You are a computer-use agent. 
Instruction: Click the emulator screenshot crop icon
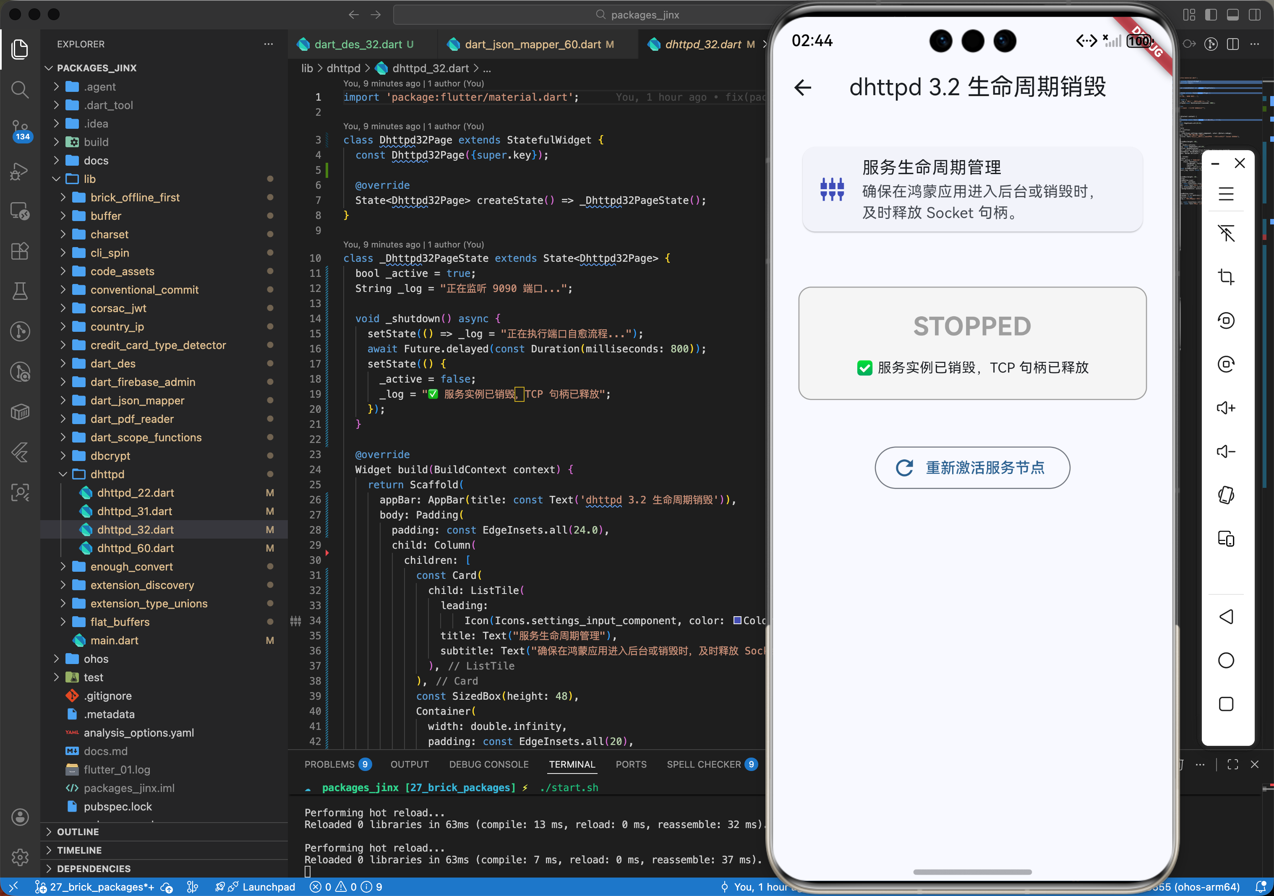(1225, 276)
